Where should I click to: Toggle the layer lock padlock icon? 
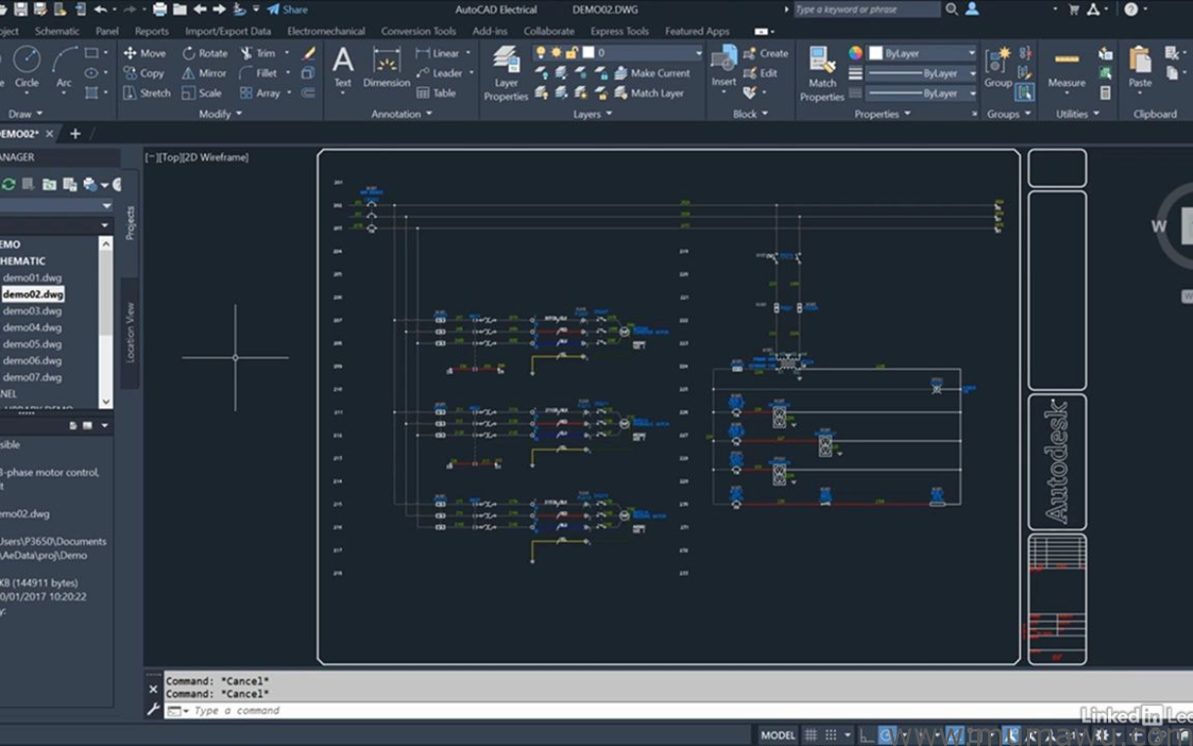[x=572, y=53]
